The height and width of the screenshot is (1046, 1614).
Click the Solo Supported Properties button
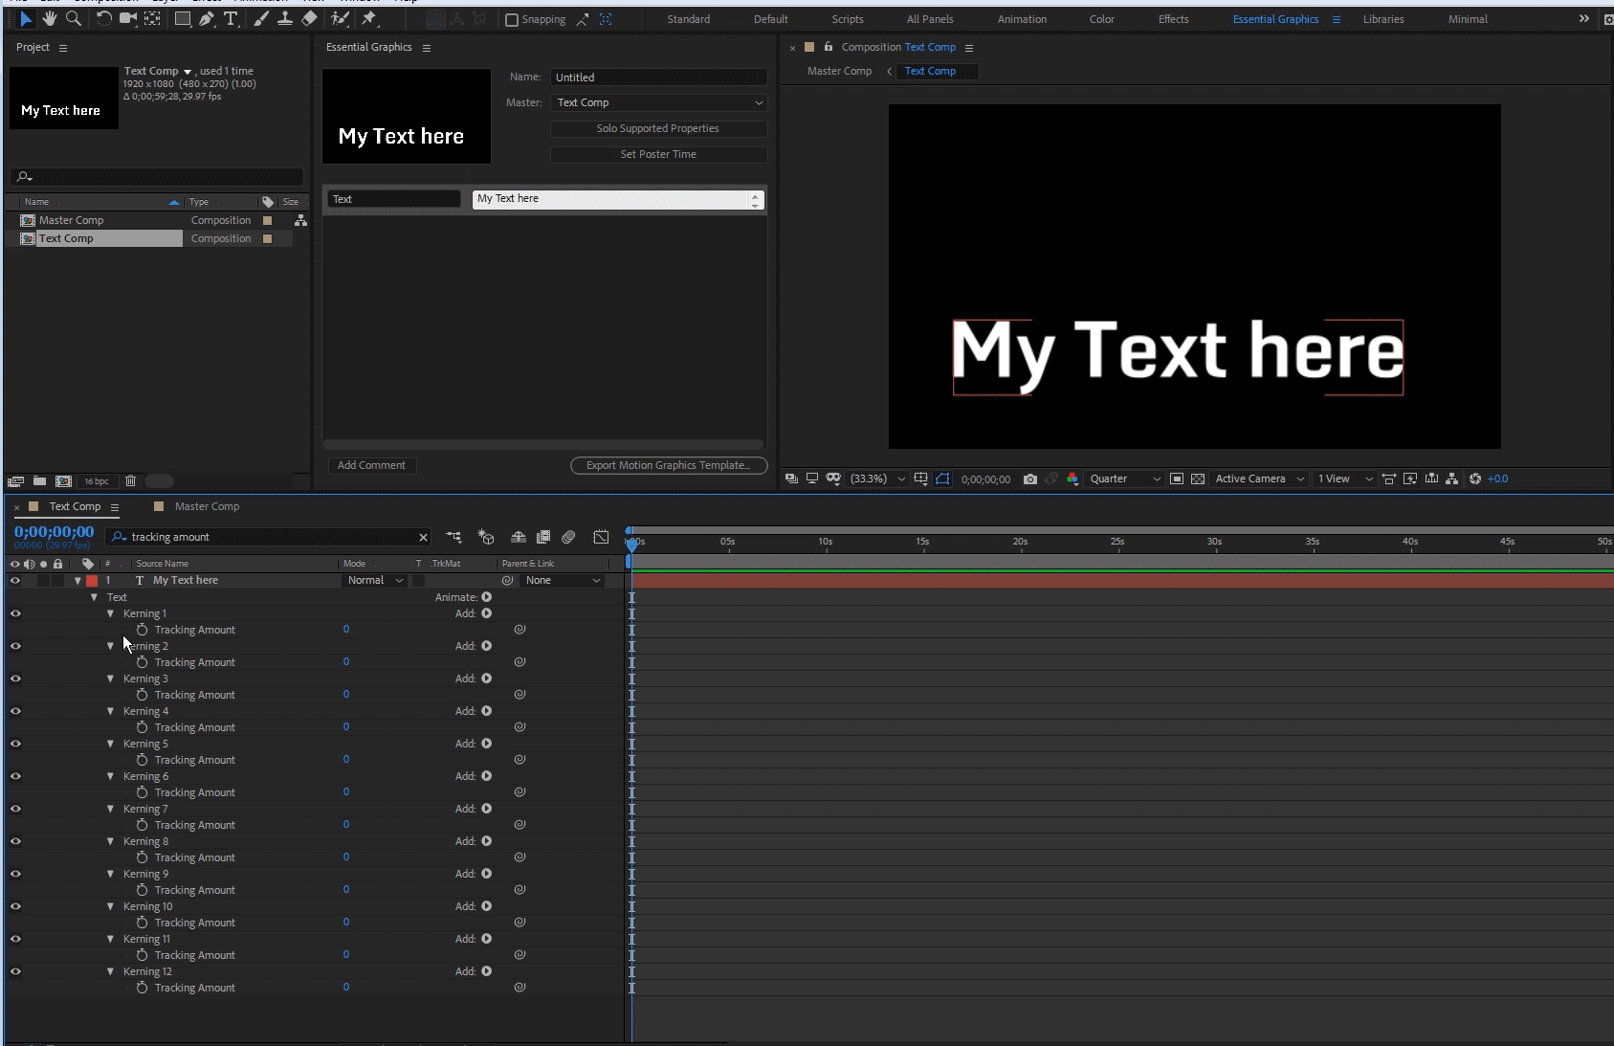coord(658,128)
